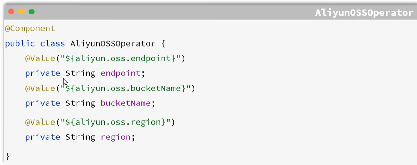417x165 pixels.
Task: Click the @Component annotation
Action: click(30, 29)
